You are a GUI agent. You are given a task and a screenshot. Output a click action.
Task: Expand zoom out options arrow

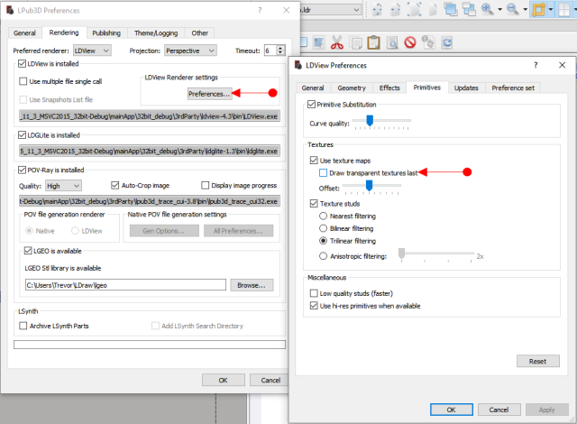(x=525, y=10)
